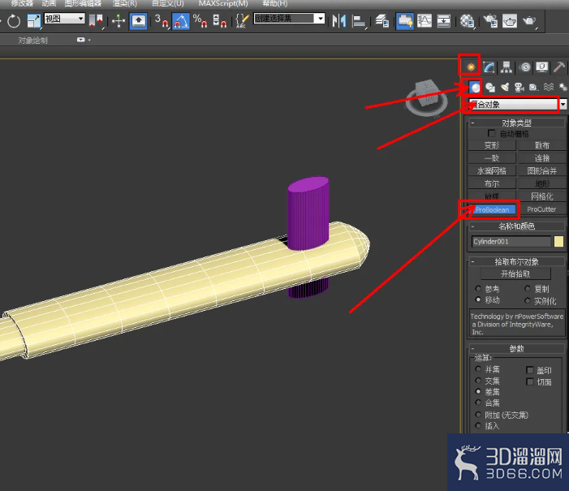Select the 实例化 radio option
Screen dimensions: 569x491
tap(528, 300)
